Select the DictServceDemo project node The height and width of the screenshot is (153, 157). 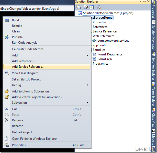pyautogui.click(x=102, y=18)
